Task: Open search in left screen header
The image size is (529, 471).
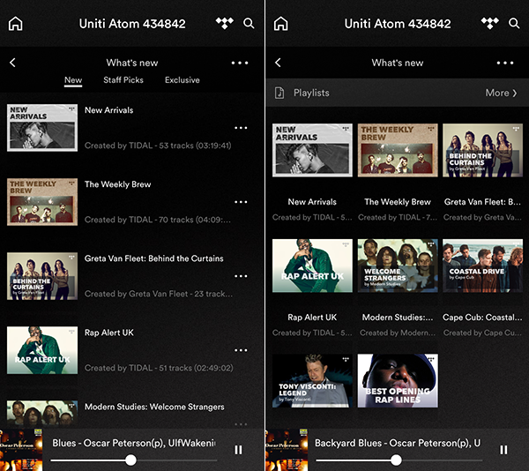Action: click(249, 23)
